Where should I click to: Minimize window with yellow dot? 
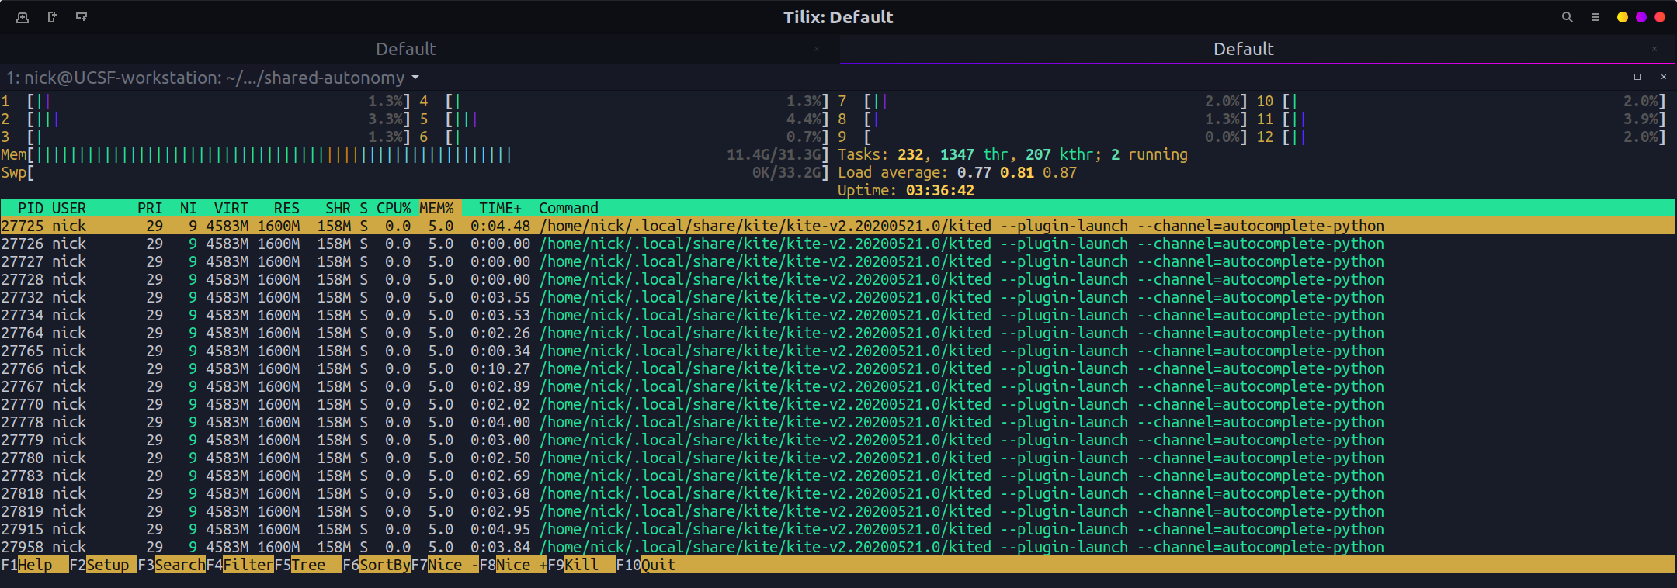pyautogui.click(x=1623, y=17)
